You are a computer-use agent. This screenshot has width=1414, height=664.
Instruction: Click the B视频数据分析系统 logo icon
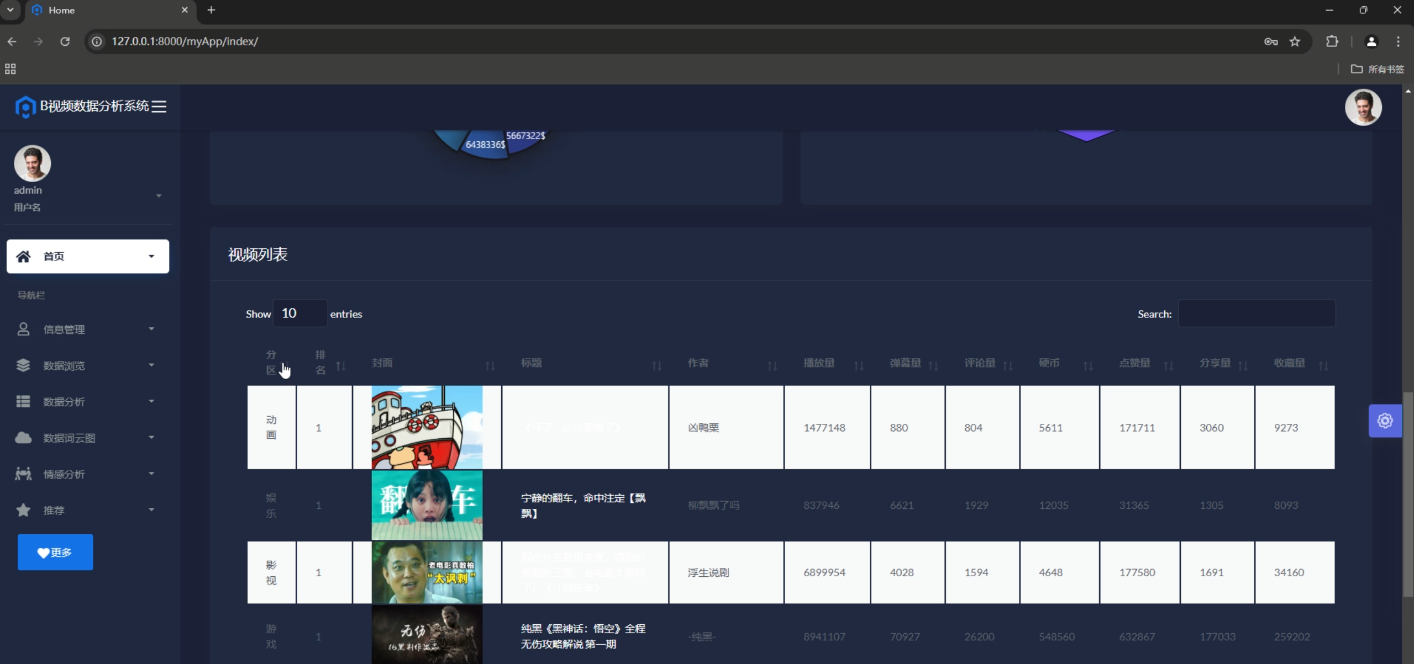[25, 107]
